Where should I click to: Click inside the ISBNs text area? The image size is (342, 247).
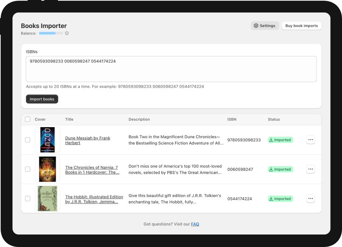(x=171, y=69)
